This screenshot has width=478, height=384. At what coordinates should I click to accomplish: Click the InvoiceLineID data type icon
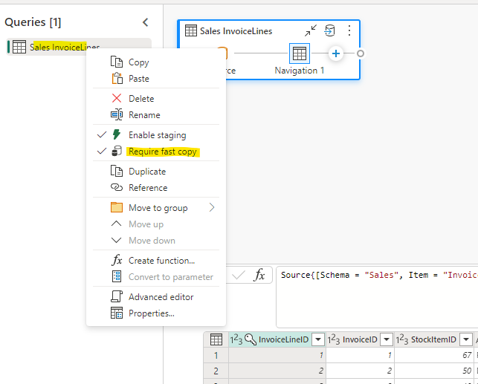pos(236,339)
